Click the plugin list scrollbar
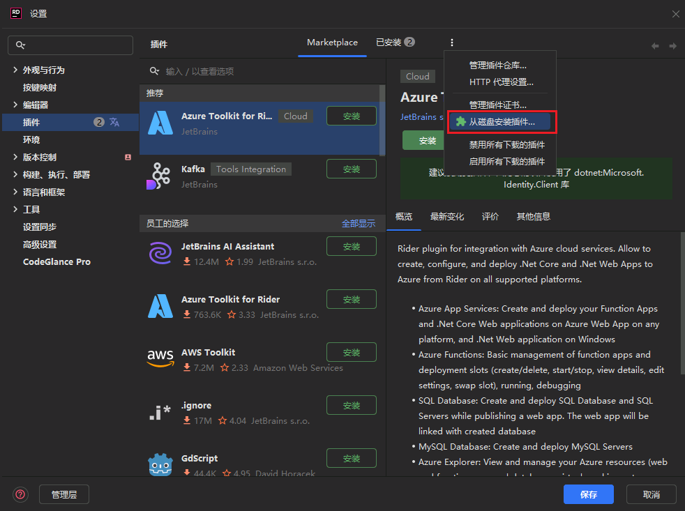This screenshot has height=511, width=685. click(x=382, y=119)
